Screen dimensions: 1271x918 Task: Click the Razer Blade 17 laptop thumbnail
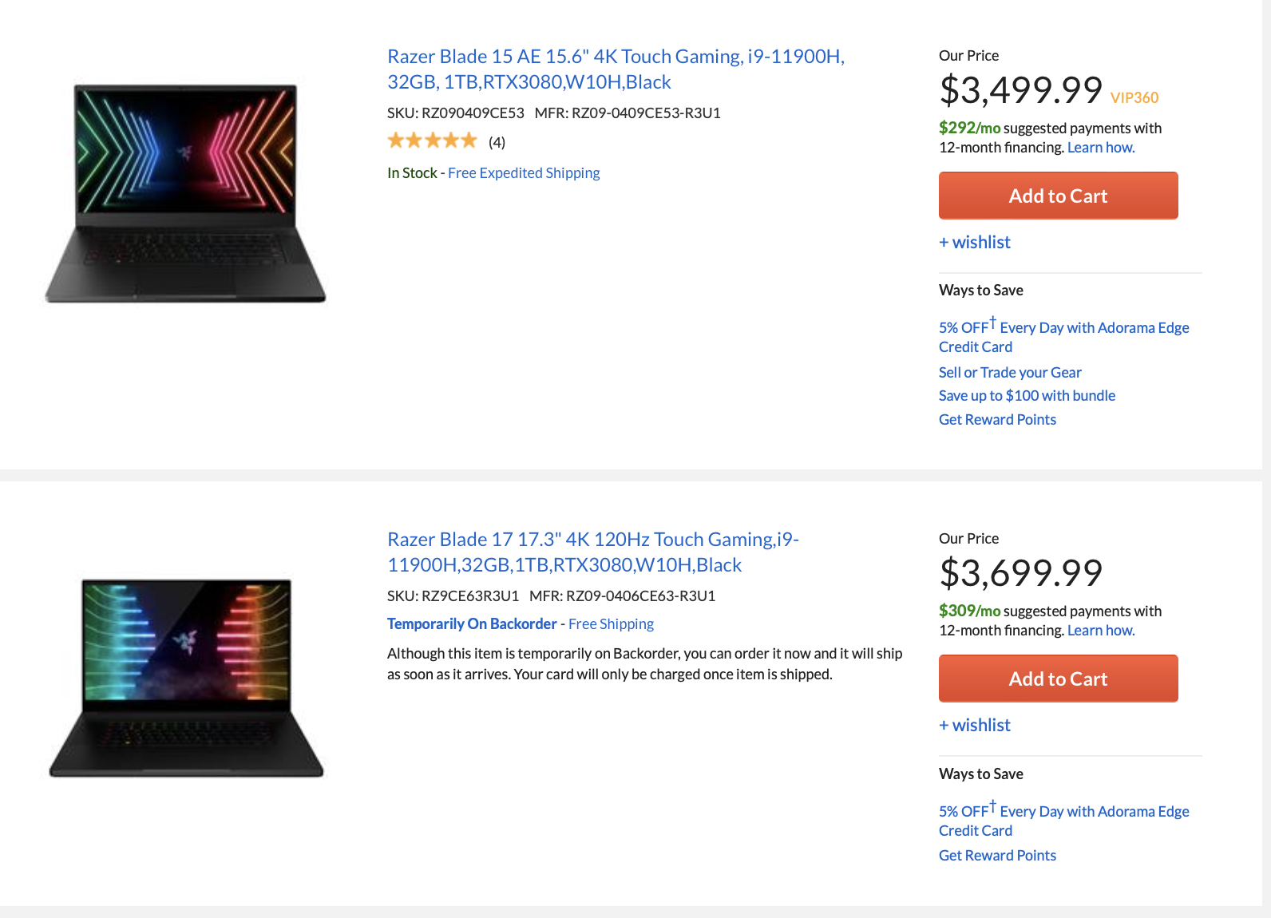[x=186, y=677]
